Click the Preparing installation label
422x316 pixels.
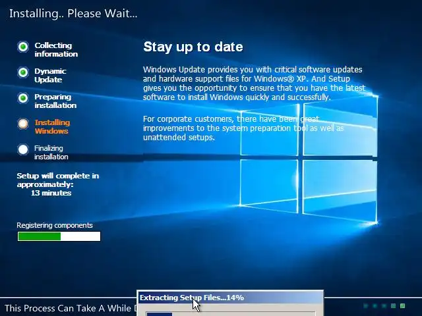55,101
